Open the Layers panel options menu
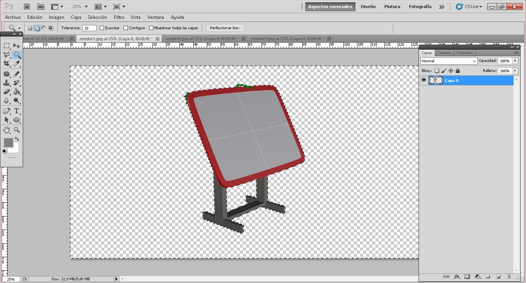 tap(516, 53)
